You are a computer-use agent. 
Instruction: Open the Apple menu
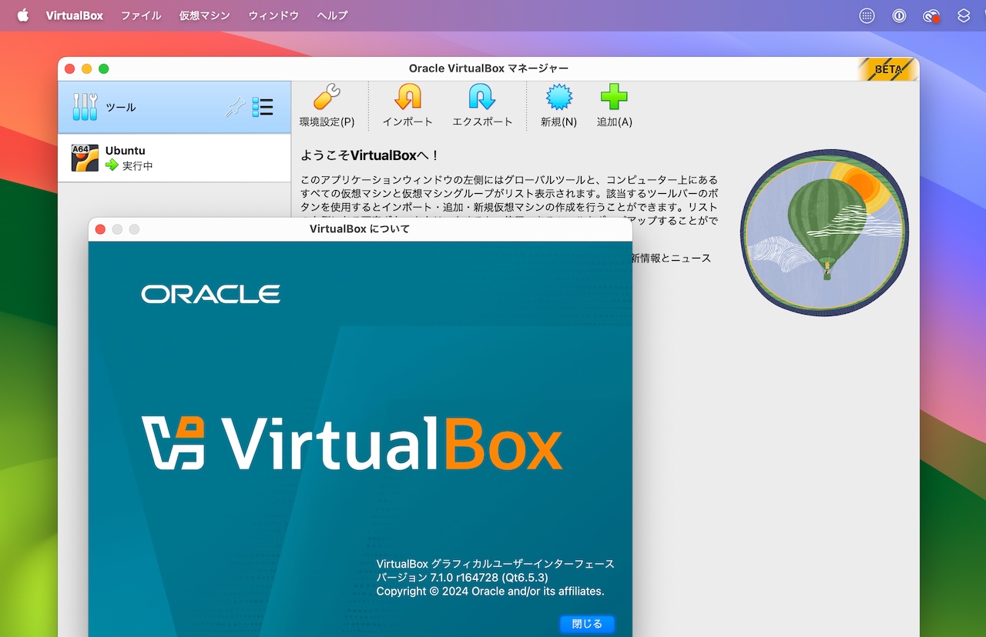(x=23, y=15)
